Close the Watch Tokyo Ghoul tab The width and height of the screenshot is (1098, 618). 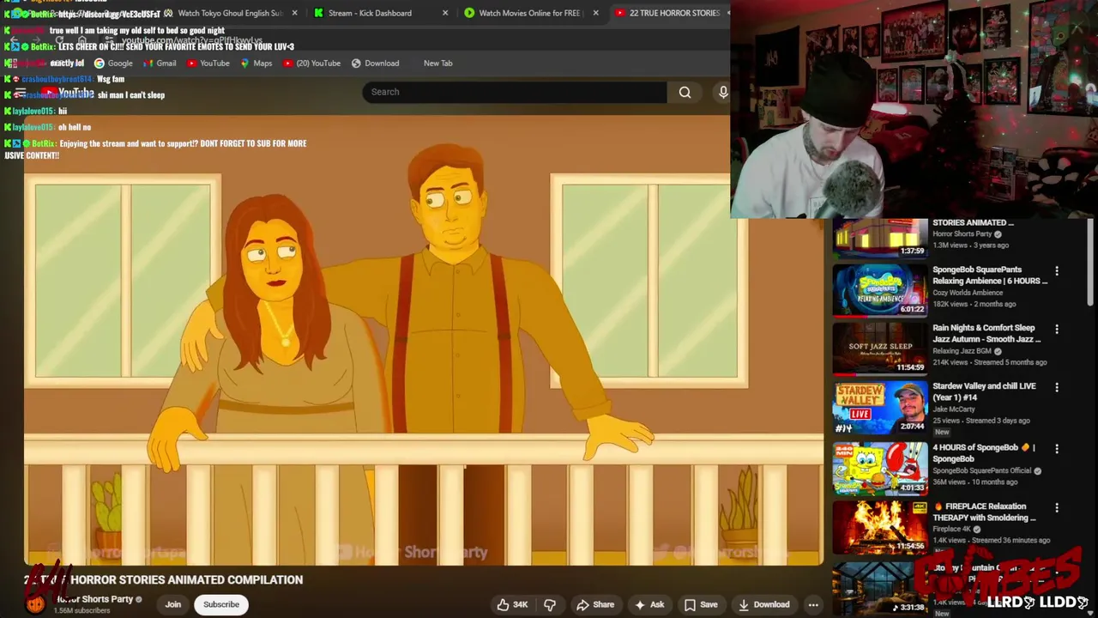(x=295, y=13)
